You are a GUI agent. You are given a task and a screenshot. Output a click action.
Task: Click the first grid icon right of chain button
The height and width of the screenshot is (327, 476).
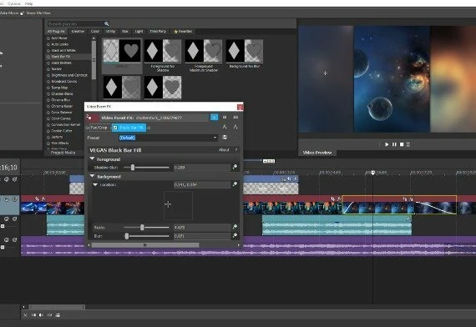click(x=225, y=117)
